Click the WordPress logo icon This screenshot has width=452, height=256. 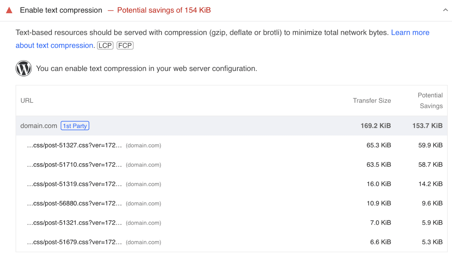click(24, 68)
